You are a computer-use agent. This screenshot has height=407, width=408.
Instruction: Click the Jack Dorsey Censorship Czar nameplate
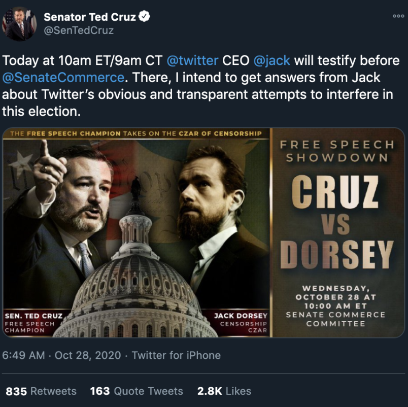243,323
